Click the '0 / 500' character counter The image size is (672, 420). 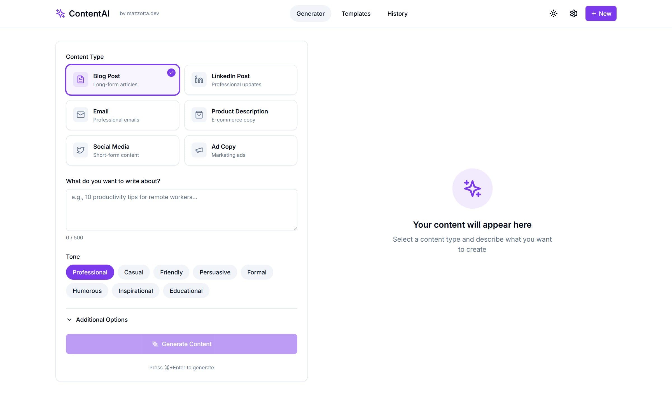pos(74,237)
